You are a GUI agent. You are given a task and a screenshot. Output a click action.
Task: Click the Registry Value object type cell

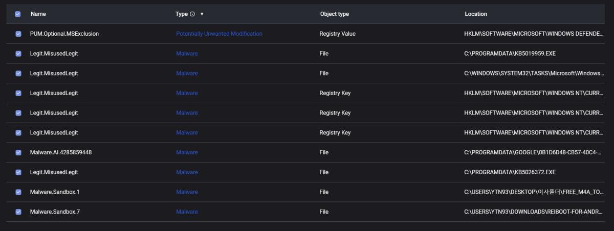click(338, 34)
